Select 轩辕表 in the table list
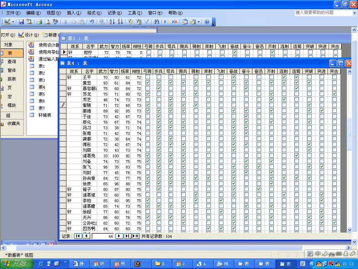 pos(45,115)
